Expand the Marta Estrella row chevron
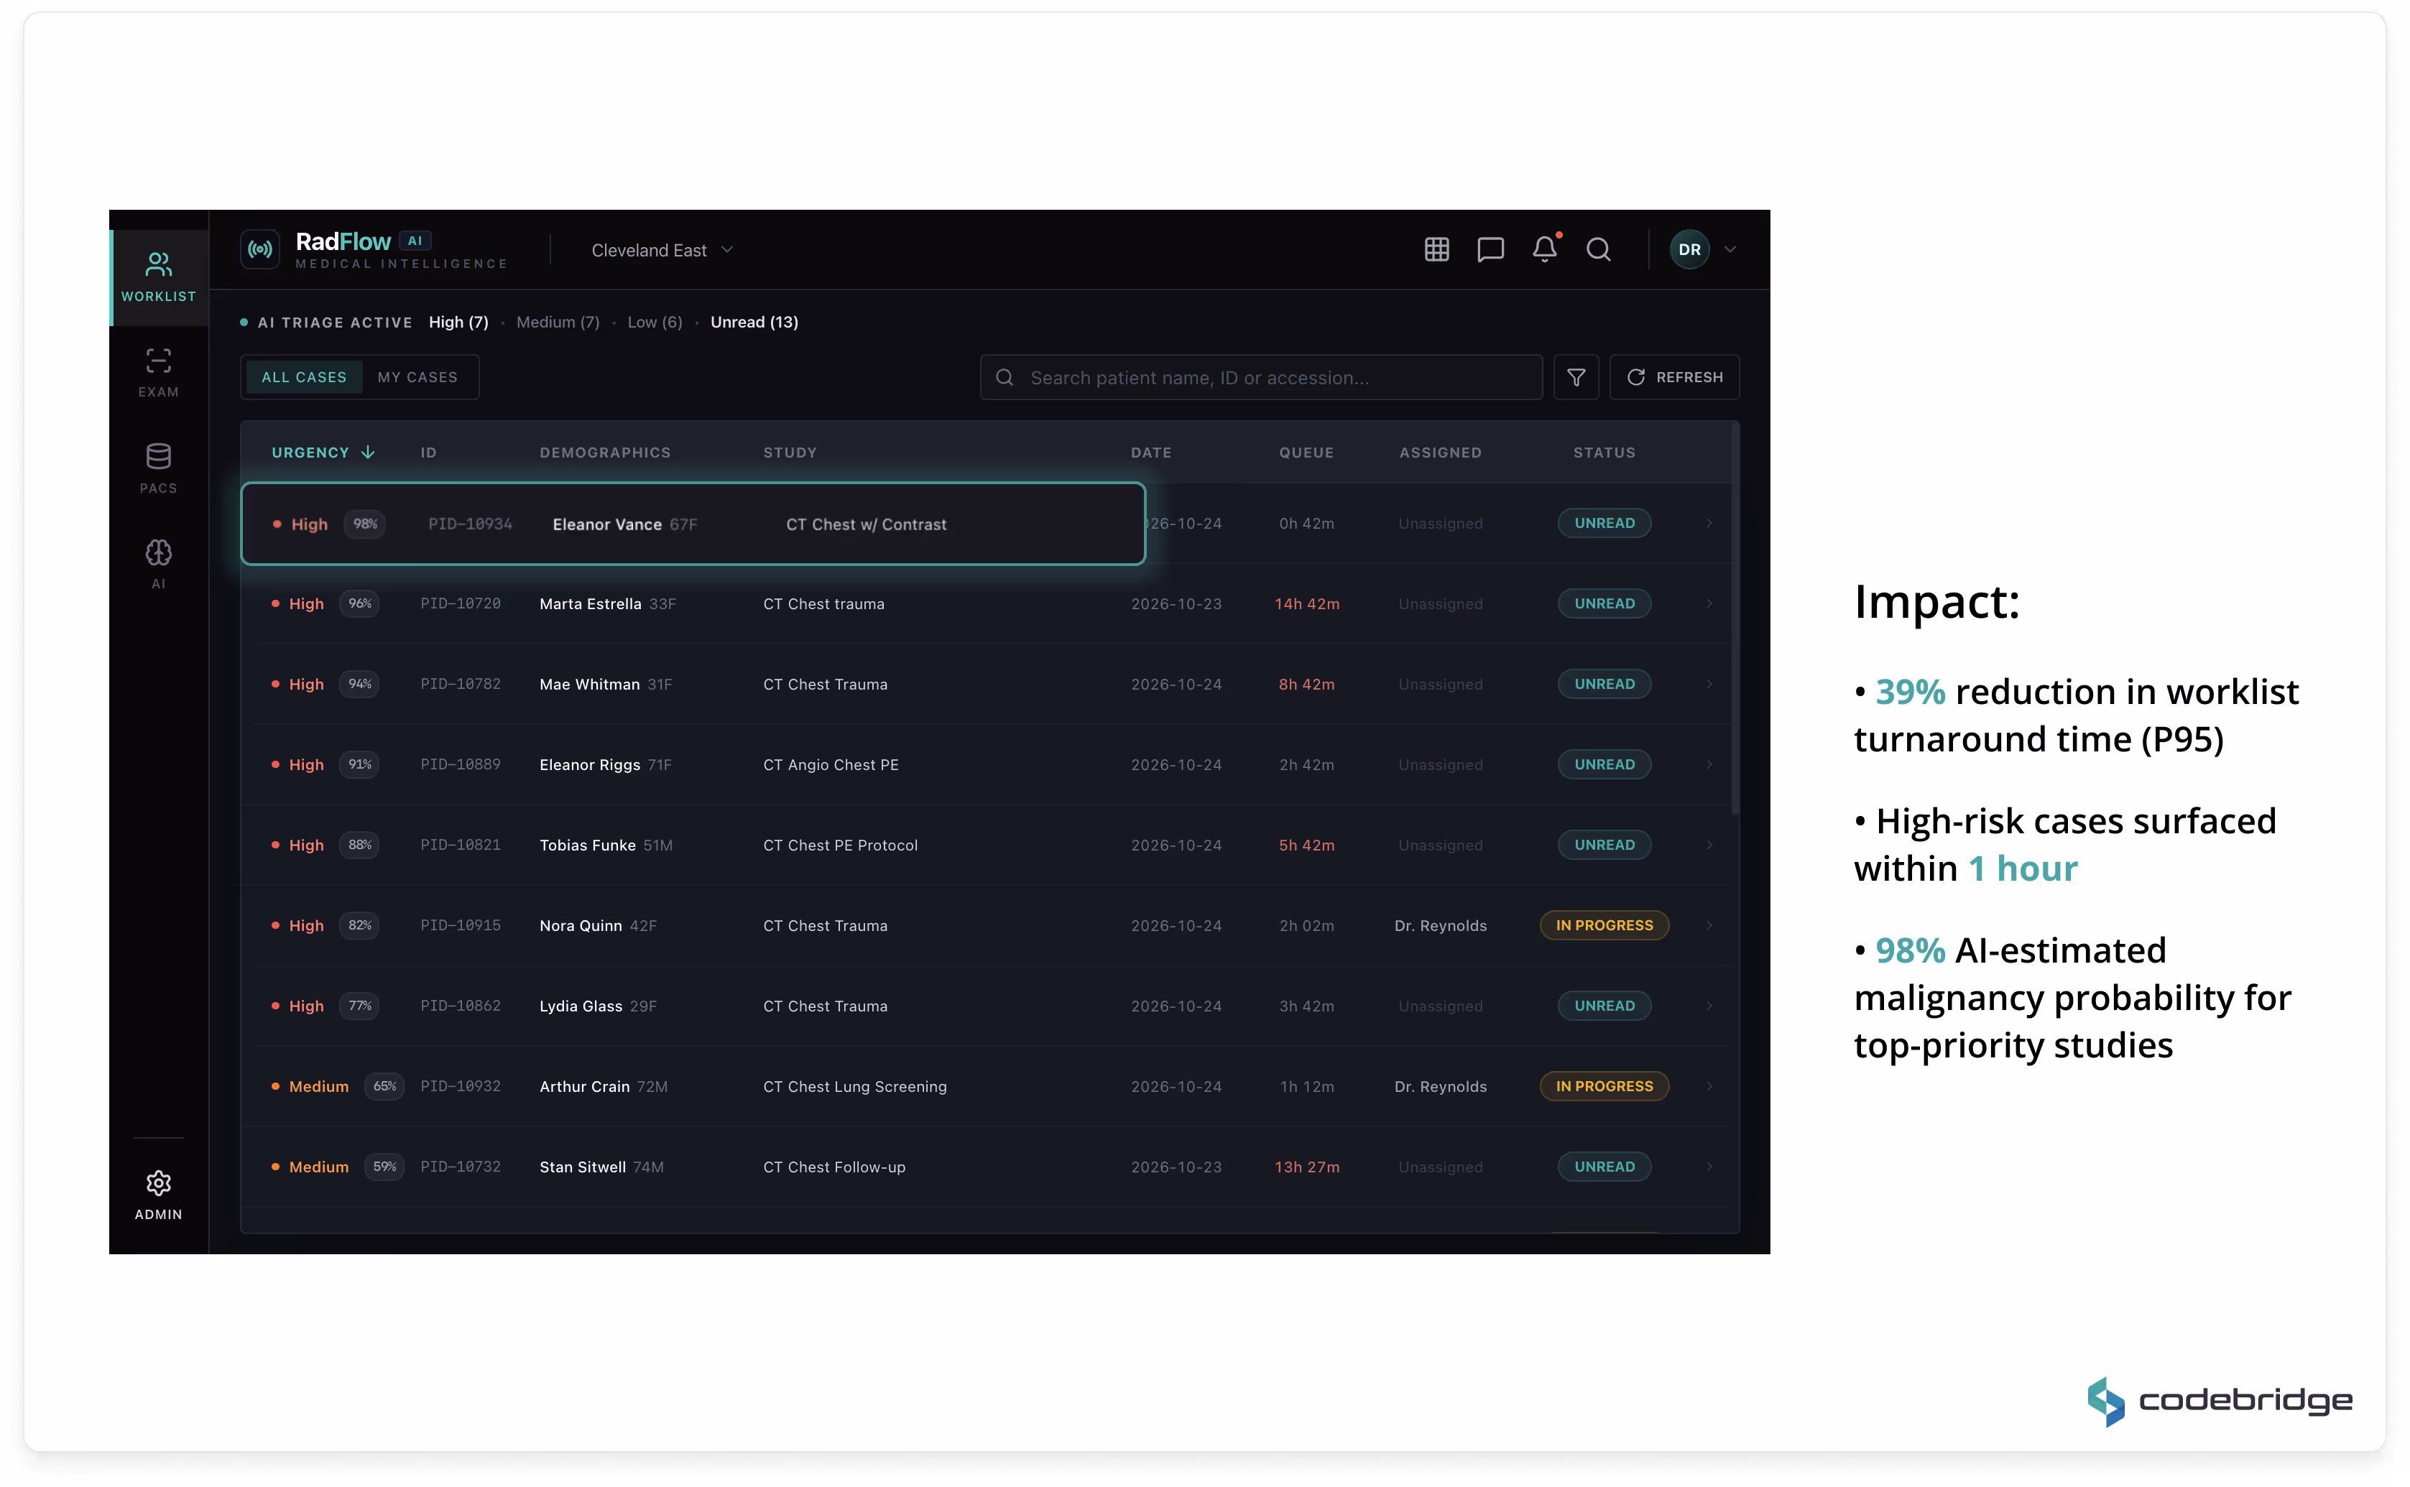Screen dimensions: 2410x1487 (1709, 604)
